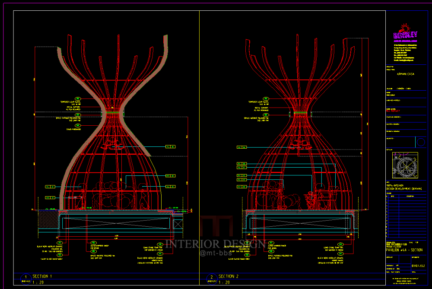Select the SECTION 2 title text
432x289 pixels.
coord(229,276)
